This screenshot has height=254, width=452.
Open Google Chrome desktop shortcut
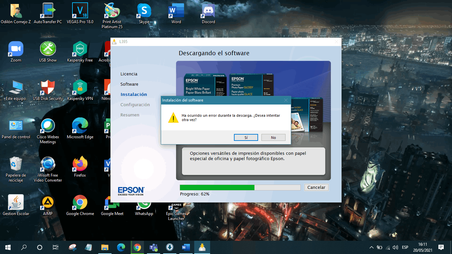tap(80, 206)
